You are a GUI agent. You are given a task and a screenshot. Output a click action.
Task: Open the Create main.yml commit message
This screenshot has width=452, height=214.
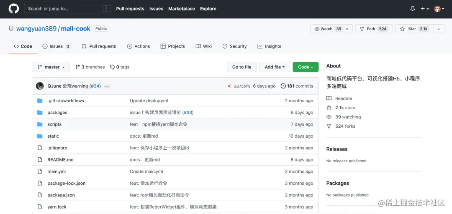click(x=146, y=171)
